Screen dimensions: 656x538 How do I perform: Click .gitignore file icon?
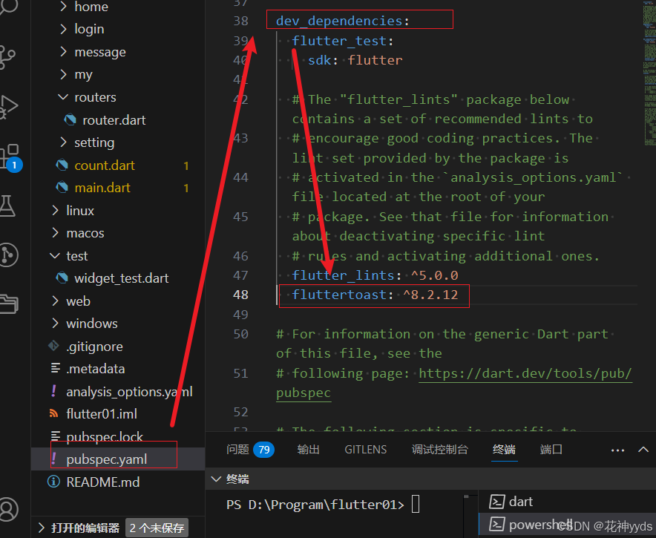[53, 346]
